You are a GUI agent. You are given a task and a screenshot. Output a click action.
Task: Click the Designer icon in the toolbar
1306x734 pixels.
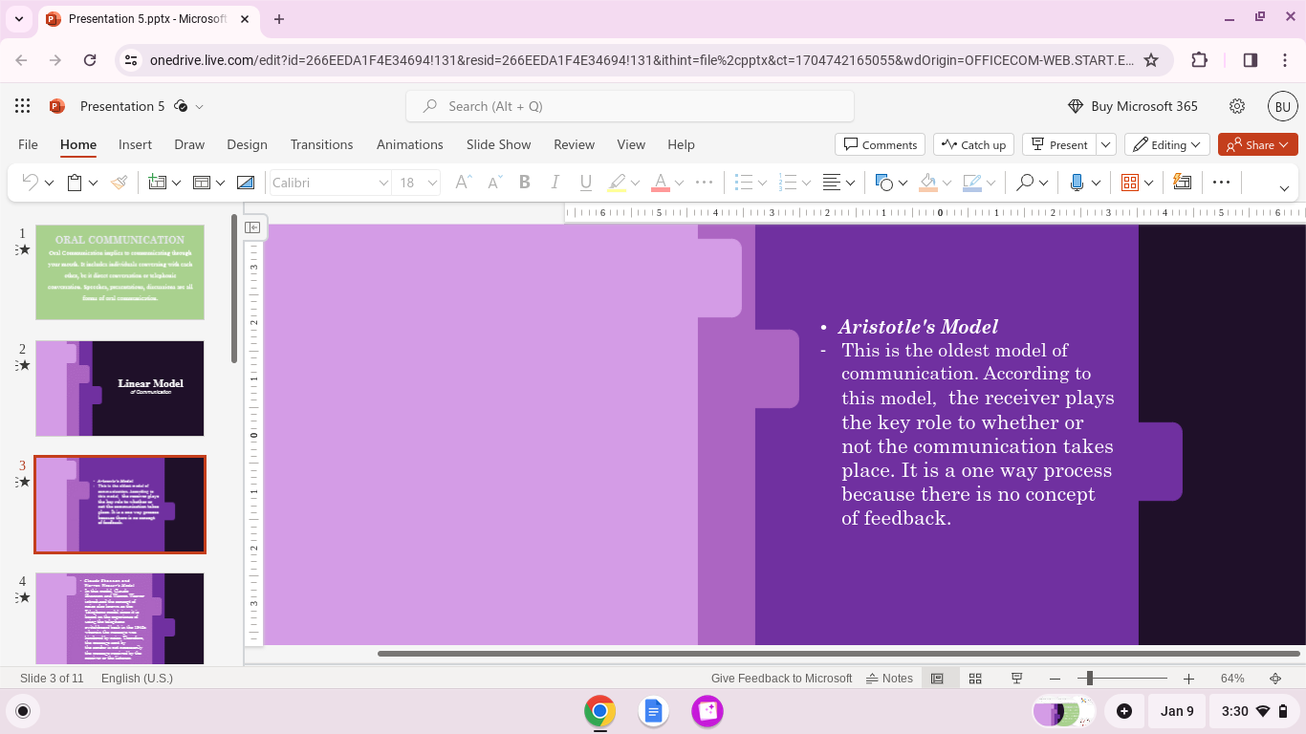(x=1183, y=183)
